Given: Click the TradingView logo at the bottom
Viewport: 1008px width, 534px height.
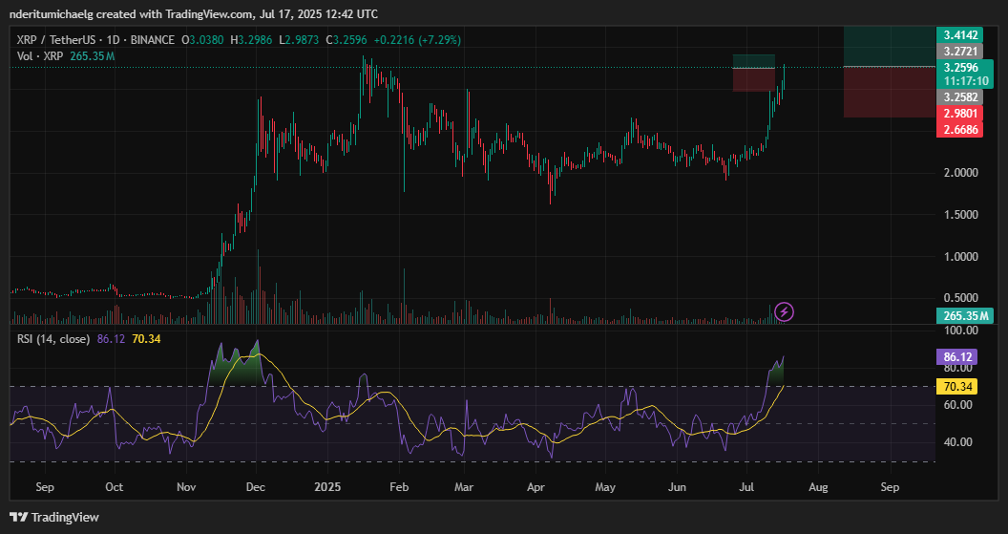Looking at the screenshot, I should [x=54, y=517].
